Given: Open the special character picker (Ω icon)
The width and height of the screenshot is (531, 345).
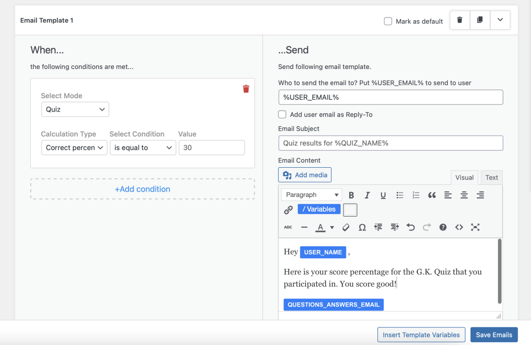Looking at the screenshot, I should pos(362,227).
